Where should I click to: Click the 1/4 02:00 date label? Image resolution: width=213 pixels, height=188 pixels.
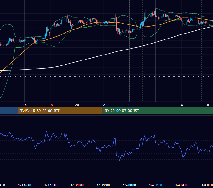click(x=156, y=185)
